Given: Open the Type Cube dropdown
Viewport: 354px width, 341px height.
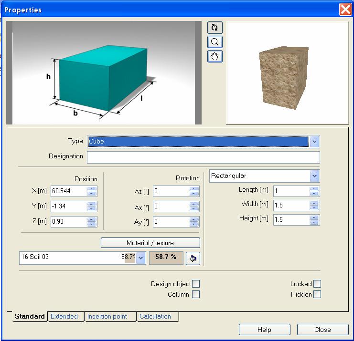Looking at the screenshot, I should click(x=314, y=142).
